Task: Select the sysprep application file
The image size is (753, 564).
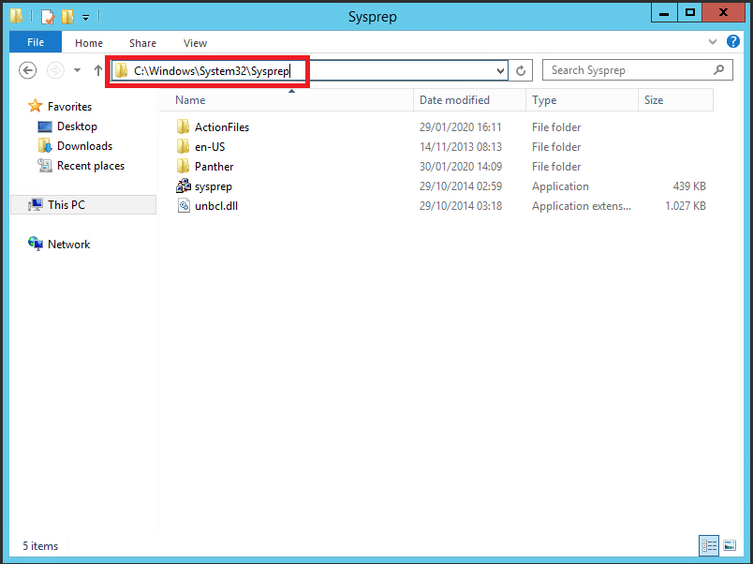Action: coord(214,186)
